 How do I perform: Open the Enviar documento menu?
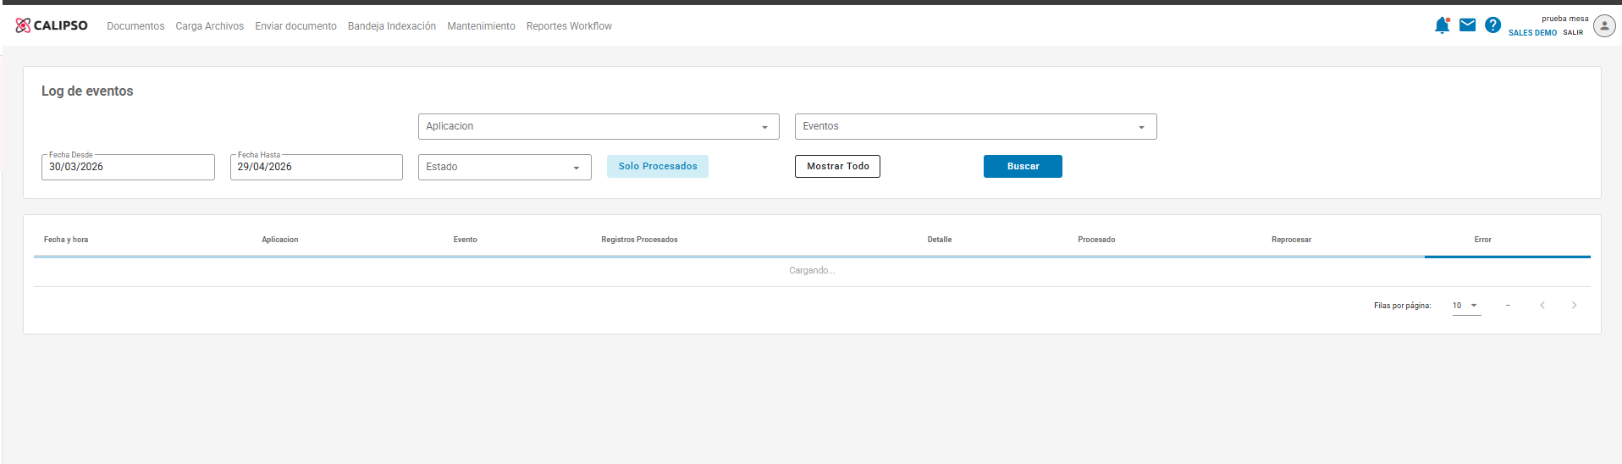point(295,26)
